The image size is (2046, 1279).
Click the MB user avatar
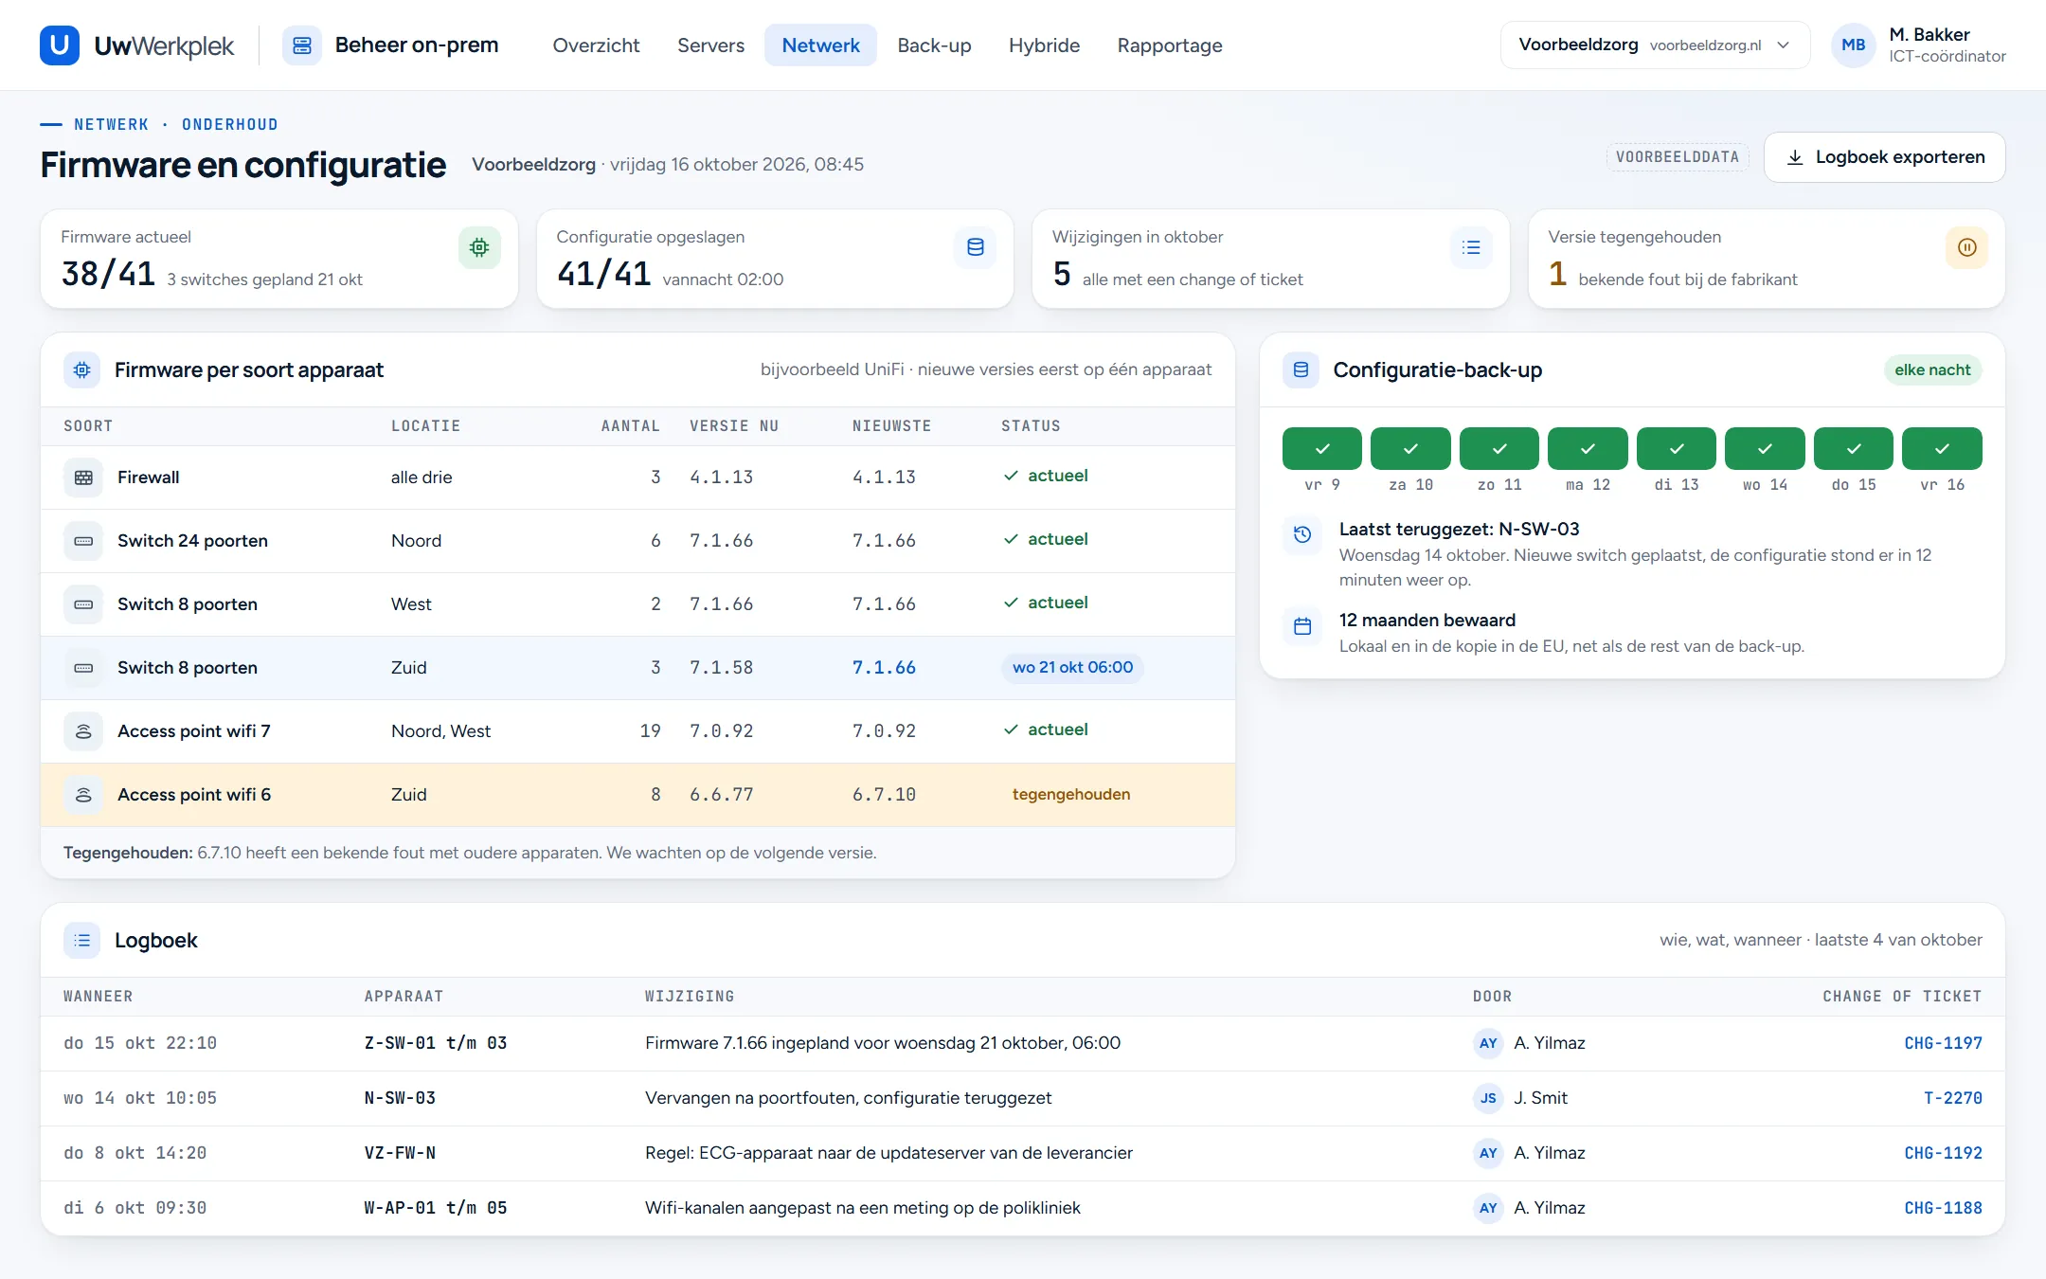pos(1854,45)
